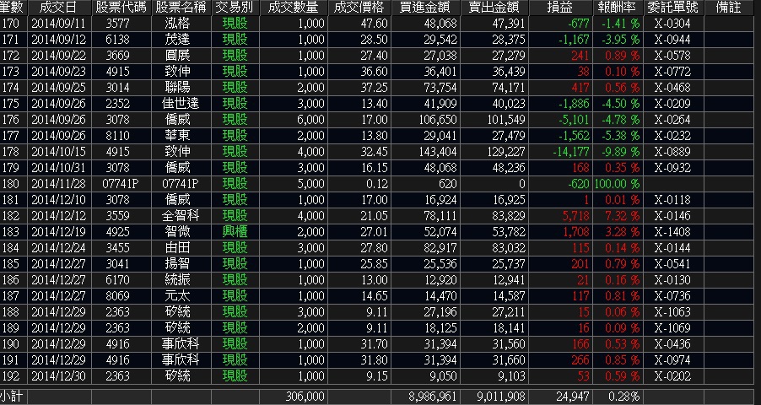Viewport: 761px width, 405px height.
Task: Select stock name 揚智
Action: 178,264
